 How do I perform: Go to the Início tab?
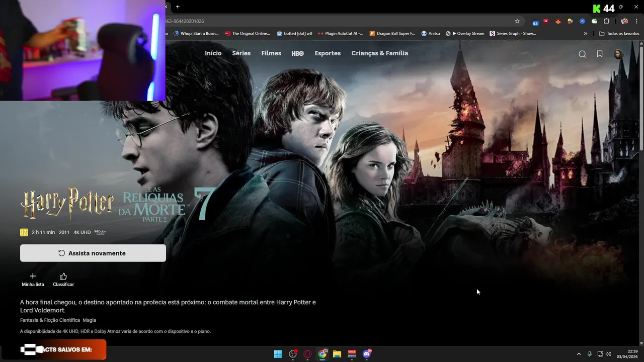point(213,53)
